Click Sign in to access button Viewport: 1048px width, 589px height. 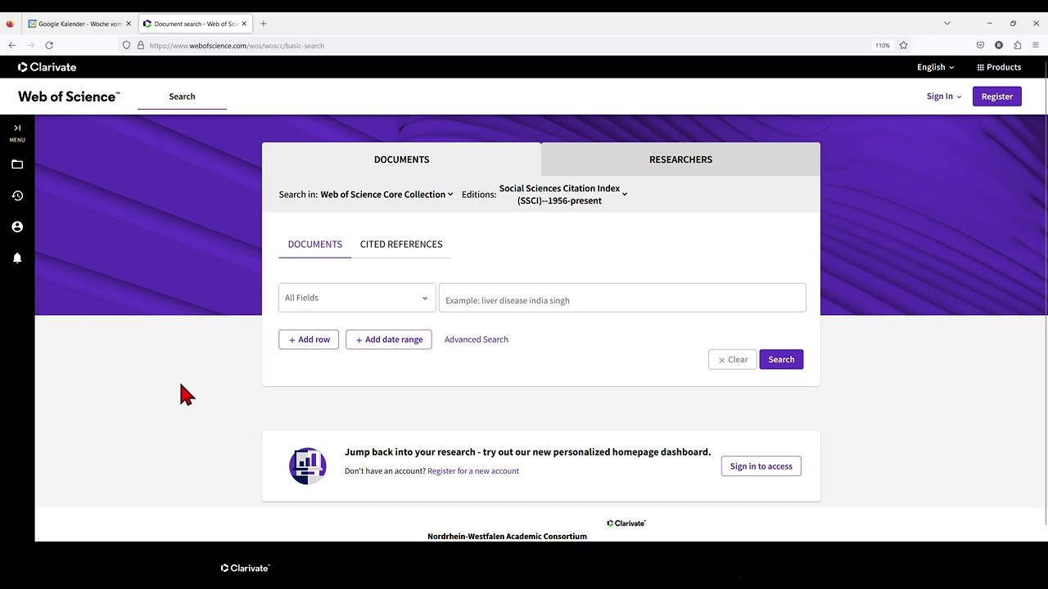(x=761, y=466)
